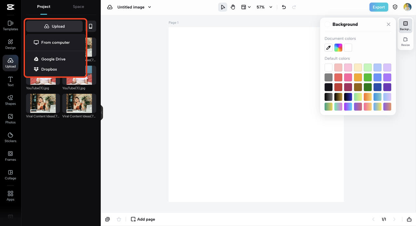Screen dimensions: 416x226
Task: Delete the page with trash icon
Action: pos(119,220)
